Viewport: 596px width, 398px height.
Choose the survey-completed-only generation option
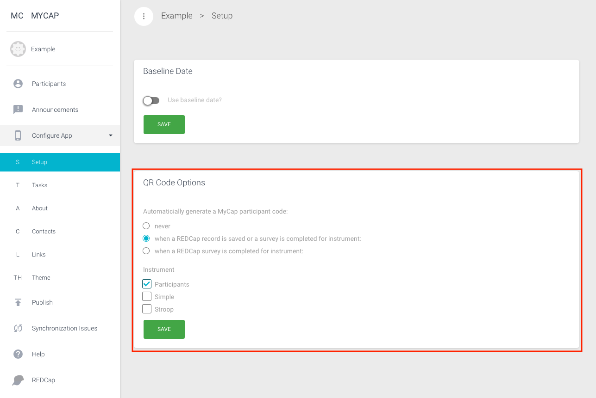146,251
